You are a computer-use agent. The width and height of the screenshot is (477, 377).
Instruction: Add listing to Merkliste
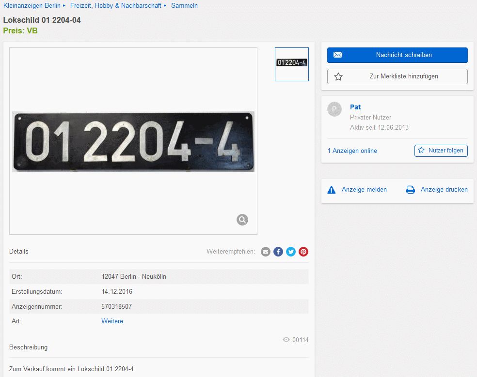(x=397, y=76)
